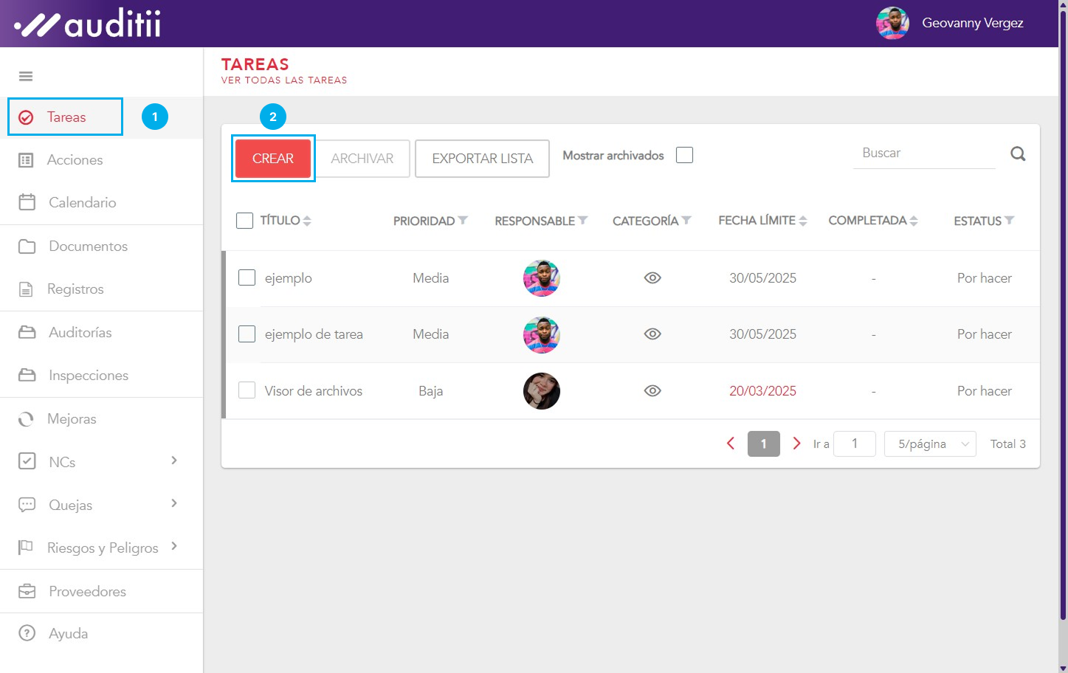Click the eye icon in the 'ejemplo' row
The height and width of the screenshot is (673, 1068).
pyautogui.click(x=652, y=278)
